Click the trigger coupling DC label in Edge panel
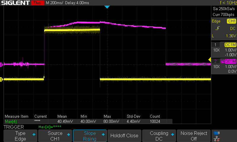This screenshot has height=142, width=237. (233, 28)
